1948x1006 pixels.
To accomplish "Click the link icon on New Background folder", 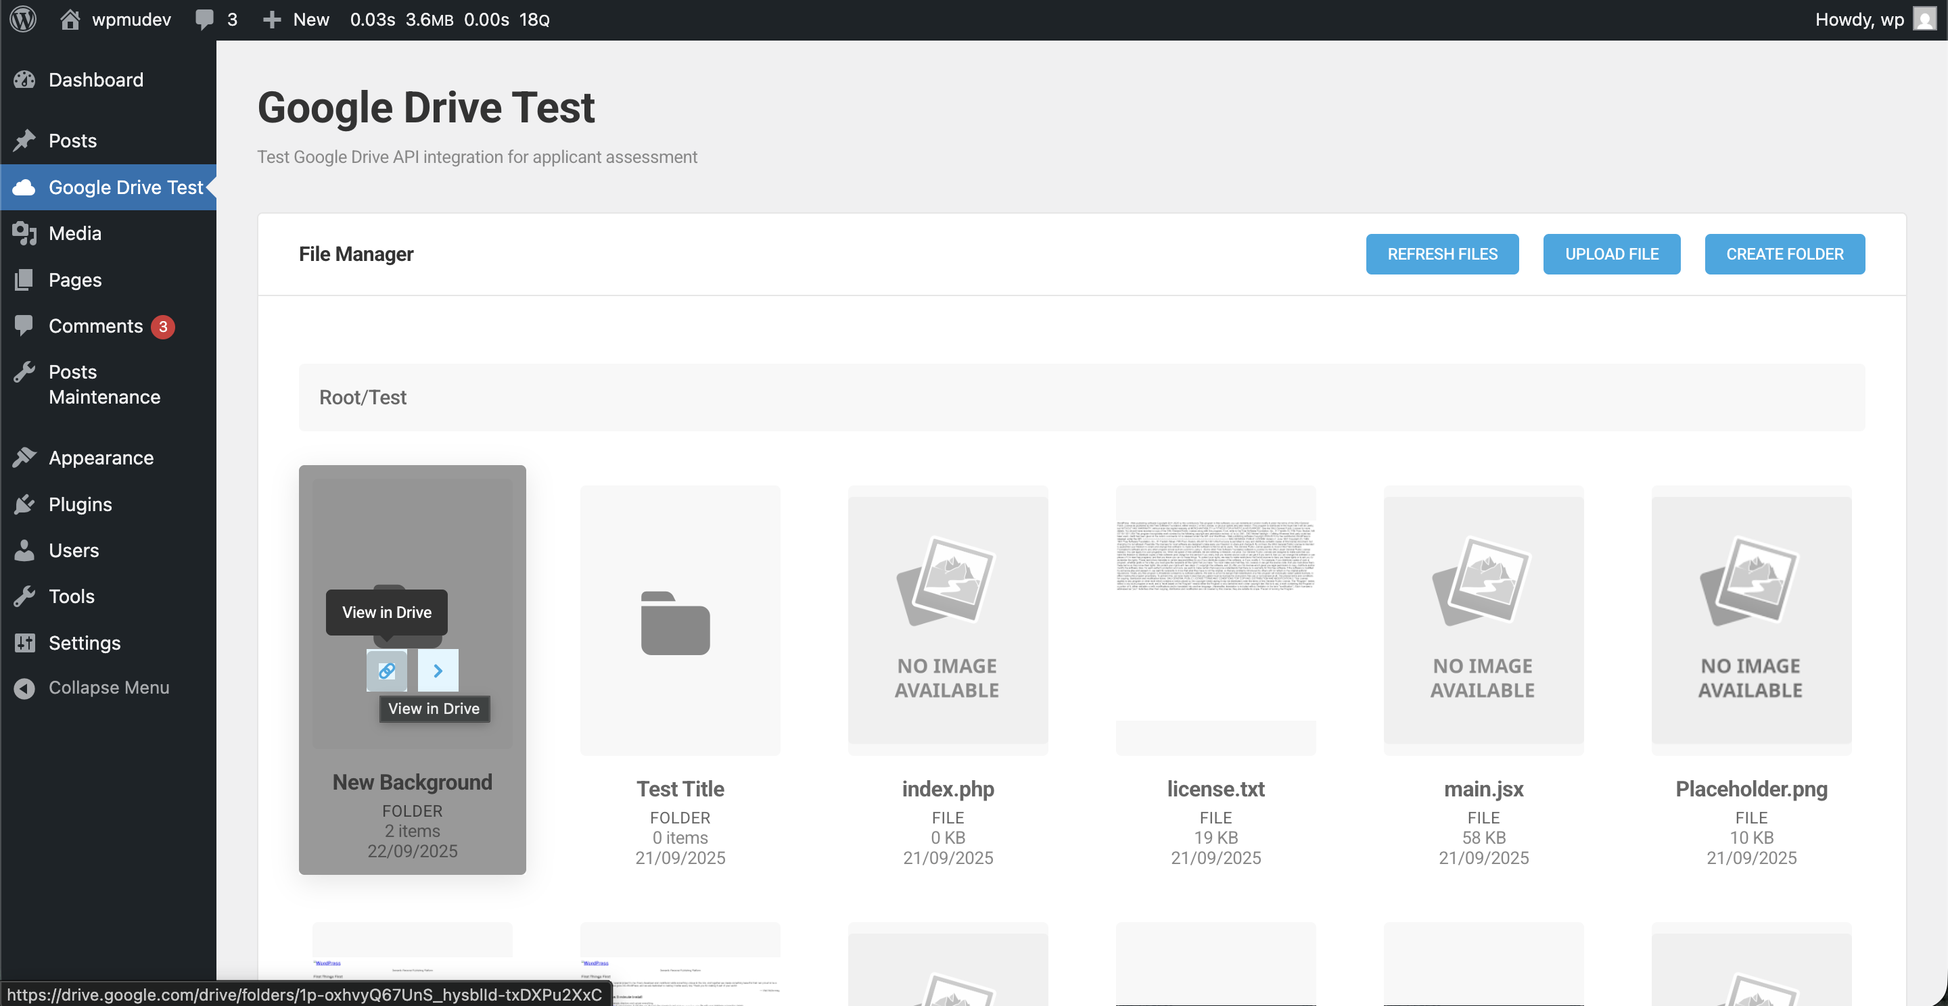I will click(x=386, y=671).
